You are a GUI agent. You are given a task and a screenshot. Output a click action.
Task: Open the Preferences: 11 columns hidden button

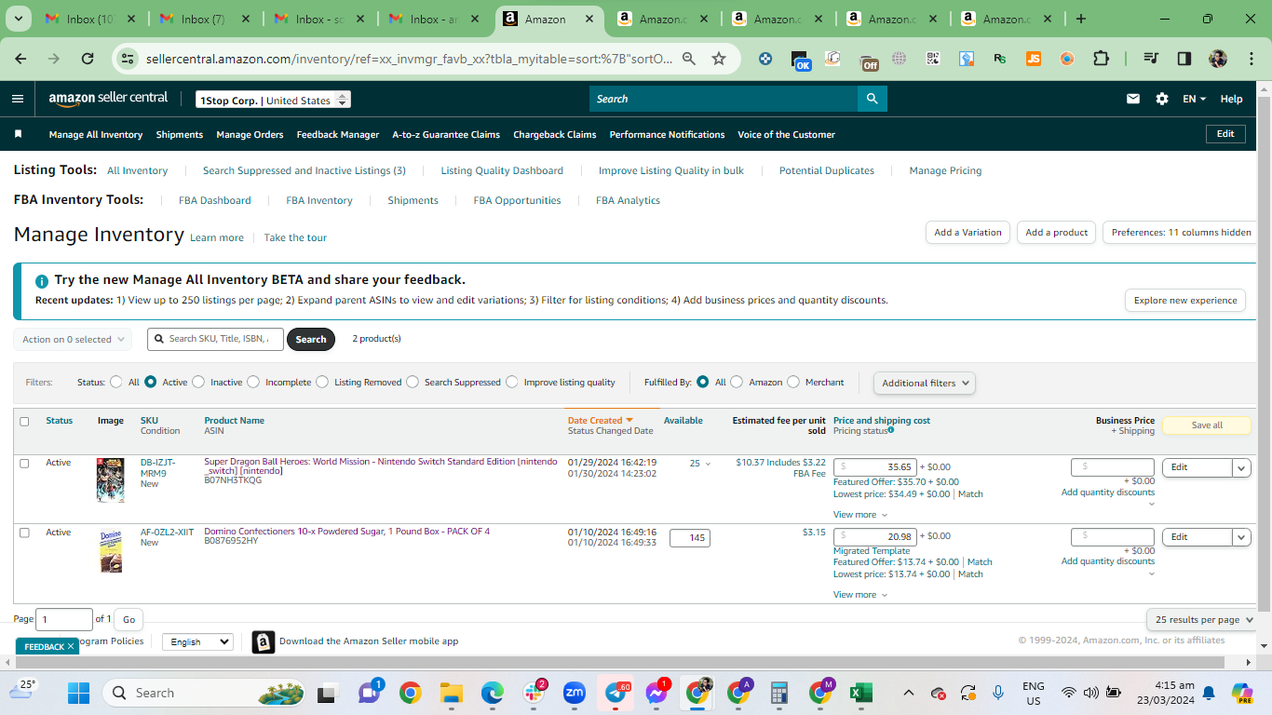pos(1181,233)
